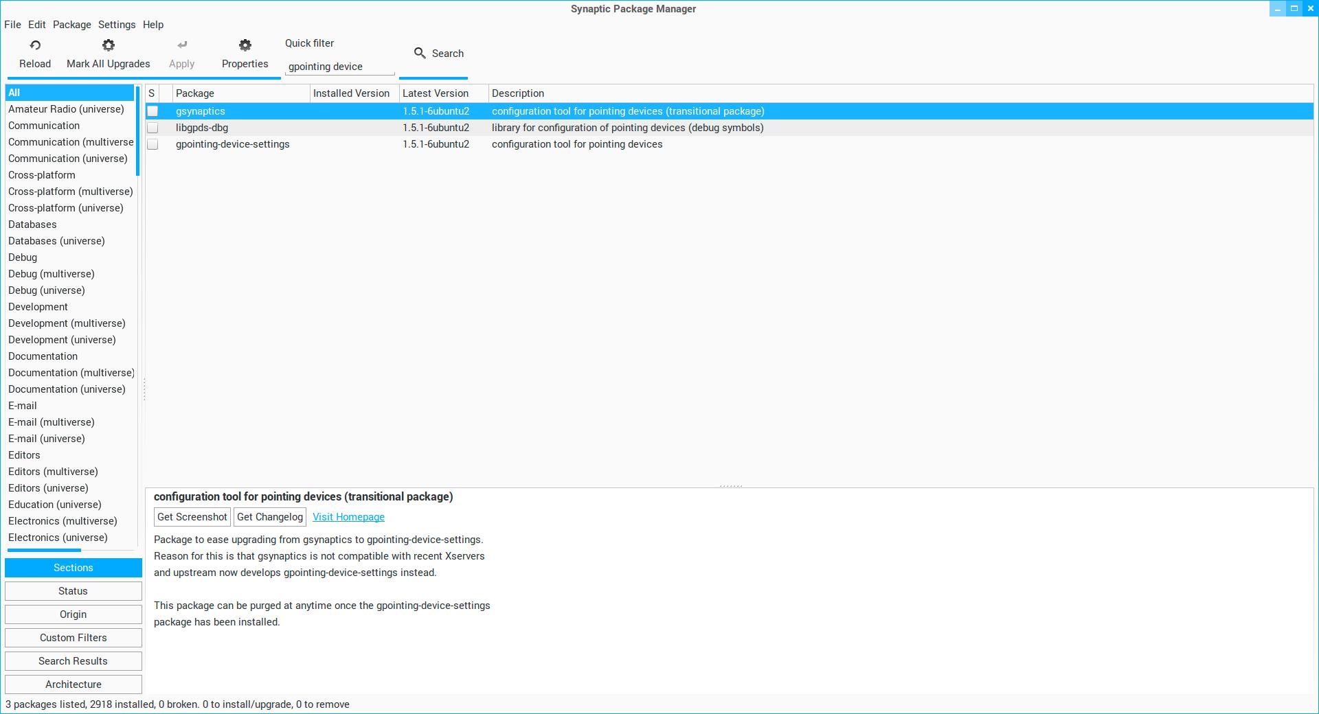Image resolution: width=1319 pixels, height=714 pixels.
Task: Click the sections list horizontal scrollbar
Action: coord(45,550)
